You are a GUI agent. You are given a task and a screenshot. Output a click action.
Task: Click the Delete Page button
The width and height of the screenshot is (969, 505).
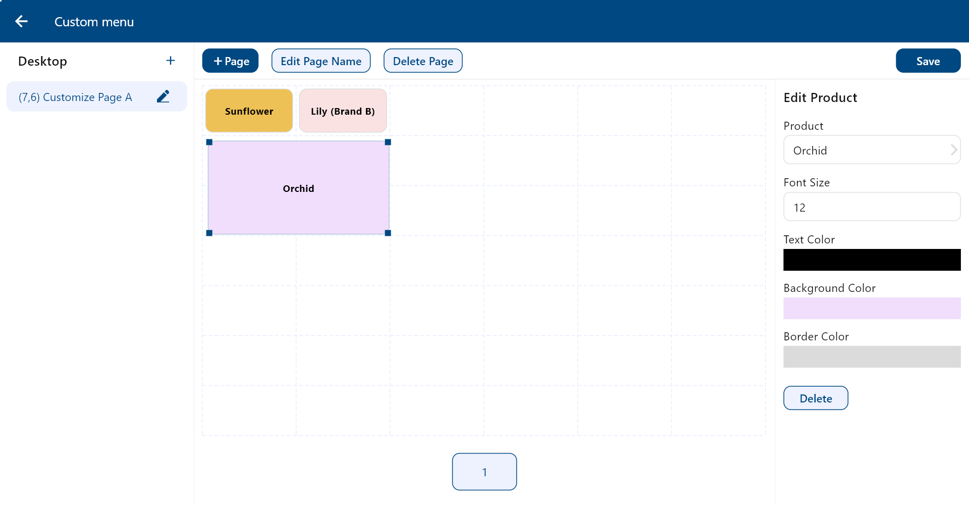pos(423,61)
